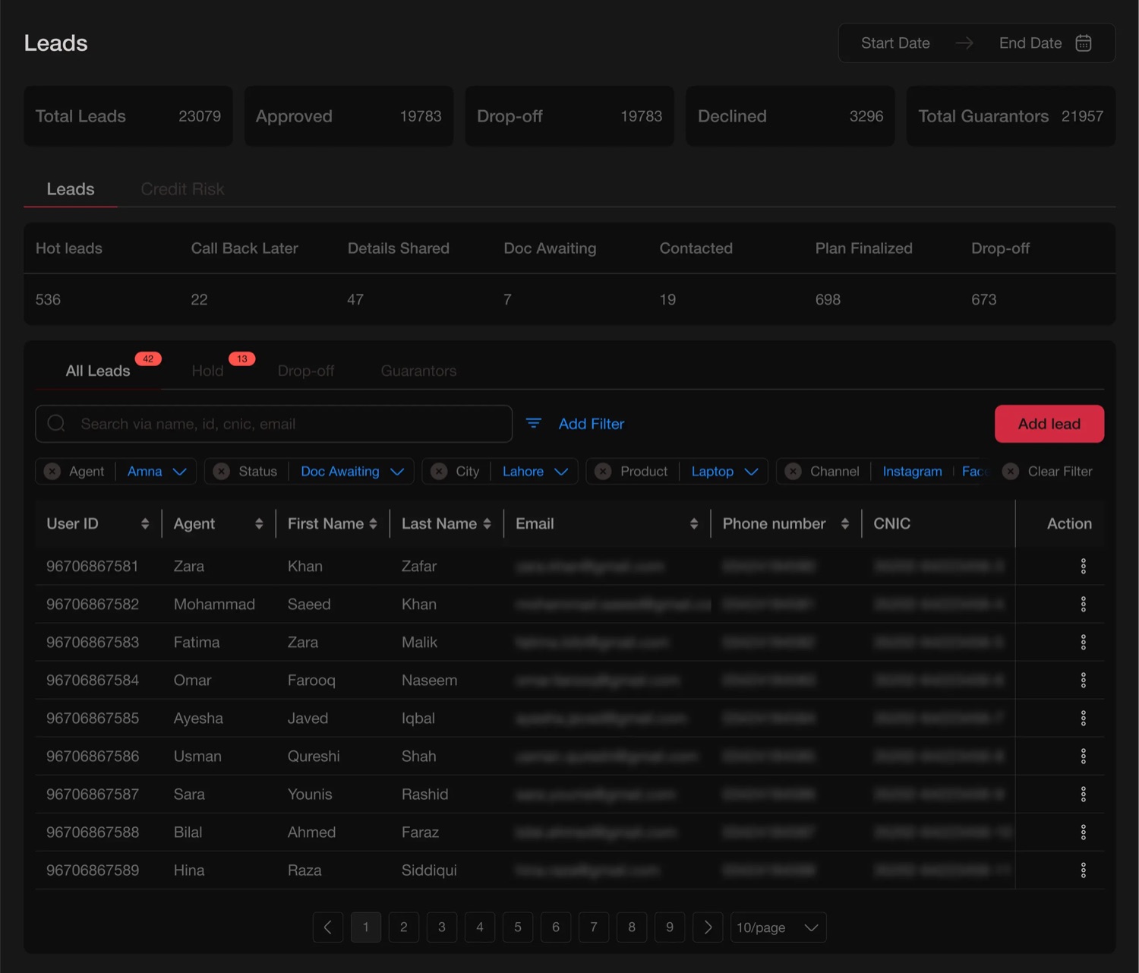Open the Guarantors tab

coord(418,371)
